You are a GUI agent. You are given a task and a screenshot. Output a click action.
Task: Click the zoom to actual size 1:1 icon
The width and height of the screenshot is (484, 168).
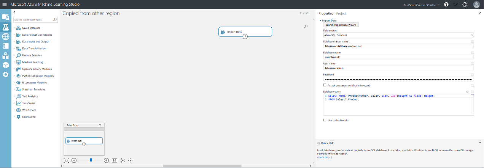coord(115,160)
